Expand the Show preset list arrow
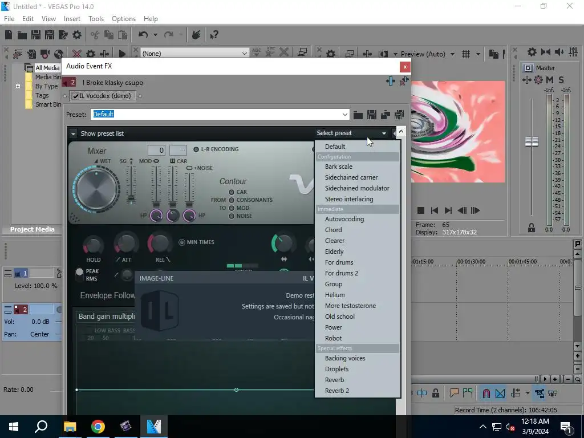This screenshot has height=438, width=584. pos(73,133)
